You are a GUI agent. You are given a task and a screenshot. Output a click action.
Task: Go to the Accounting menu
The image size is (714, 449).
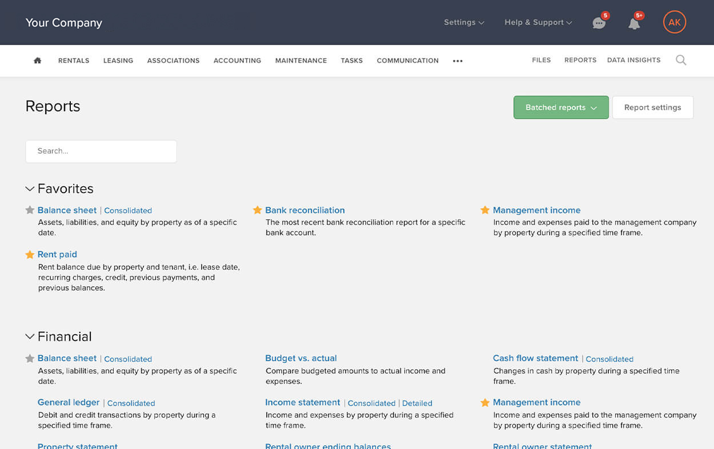coord(237,61)
